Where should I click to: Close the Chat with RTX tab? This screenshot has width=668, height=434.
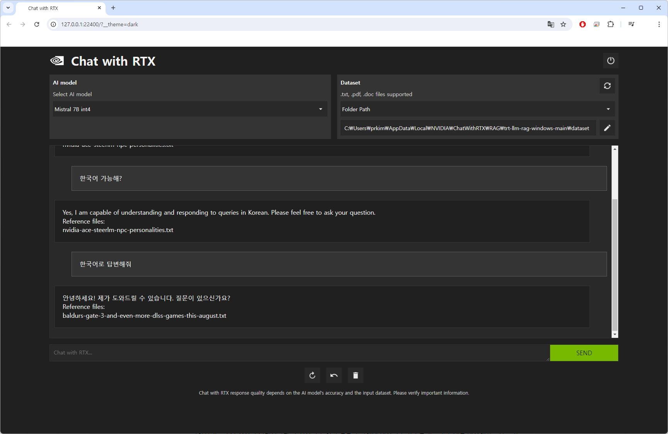click(x=99, y=8)
